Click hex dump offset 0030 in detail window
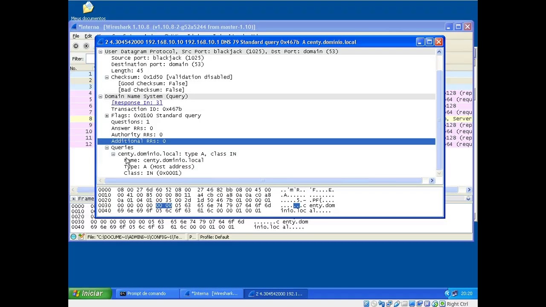 [105, 206]
